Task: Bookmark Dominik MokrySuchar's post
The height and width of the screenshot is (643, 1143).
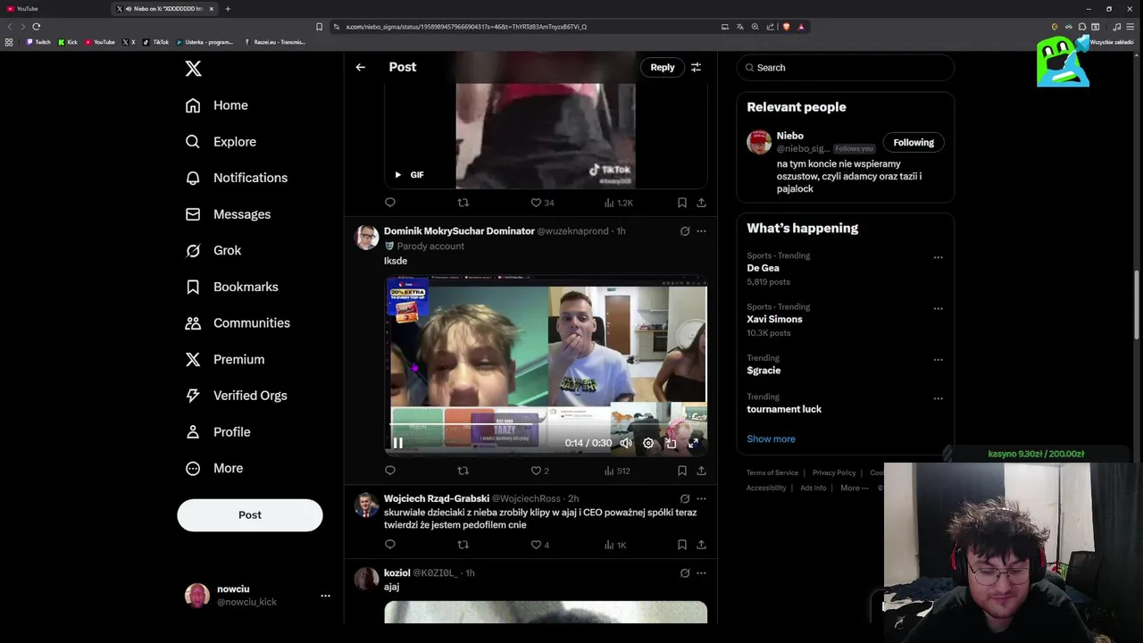Action: (x=681, y=471)
